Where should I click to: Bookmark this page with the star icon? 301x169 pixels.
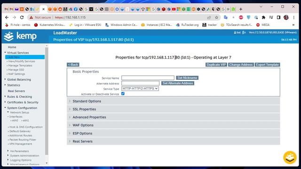click(x=216, y=17)
